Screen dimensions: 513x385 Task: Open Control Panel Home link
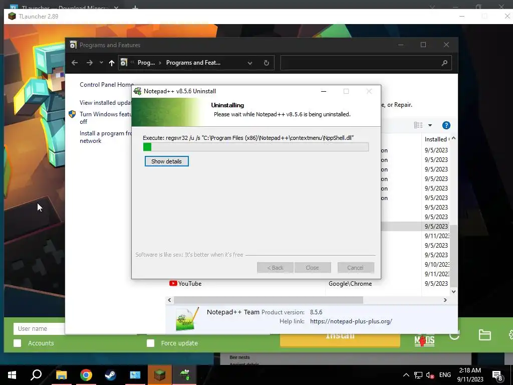(x=107, y=84)
